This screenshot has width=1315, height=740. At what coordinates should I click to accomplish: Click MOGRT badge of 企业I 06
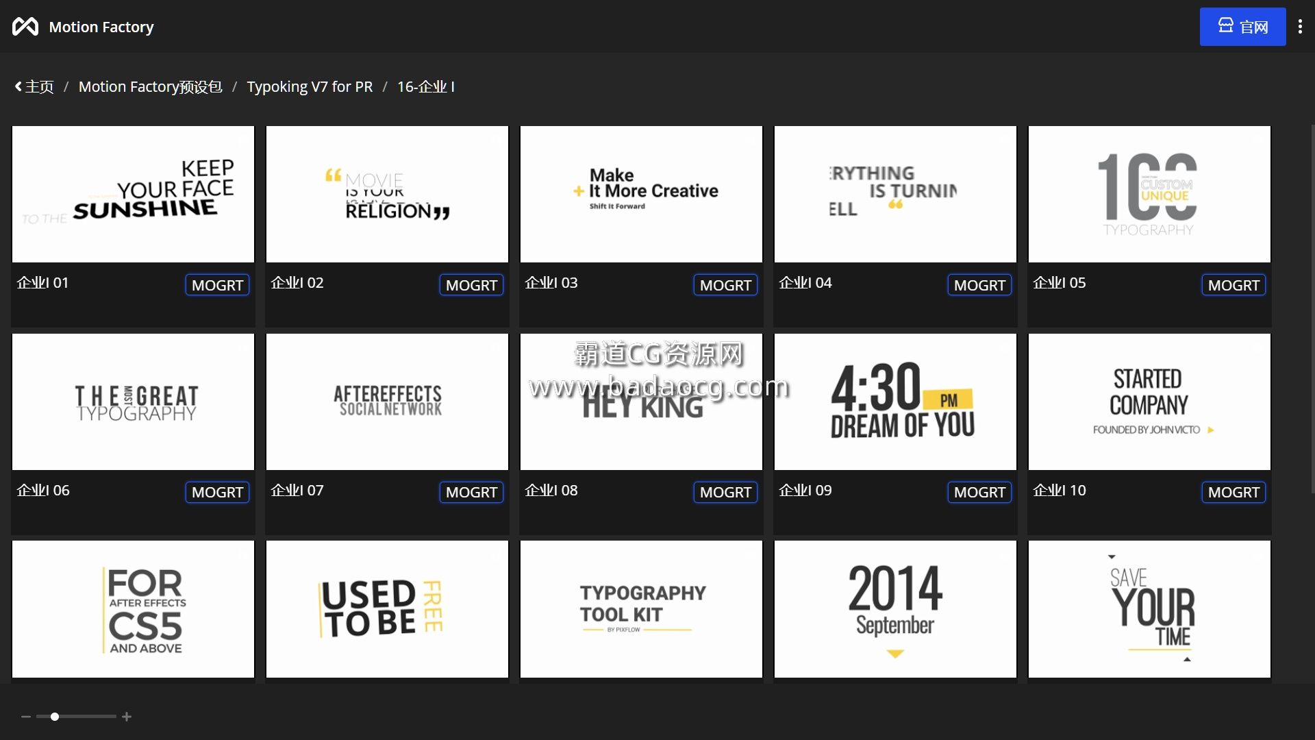[x=217, y=492]
